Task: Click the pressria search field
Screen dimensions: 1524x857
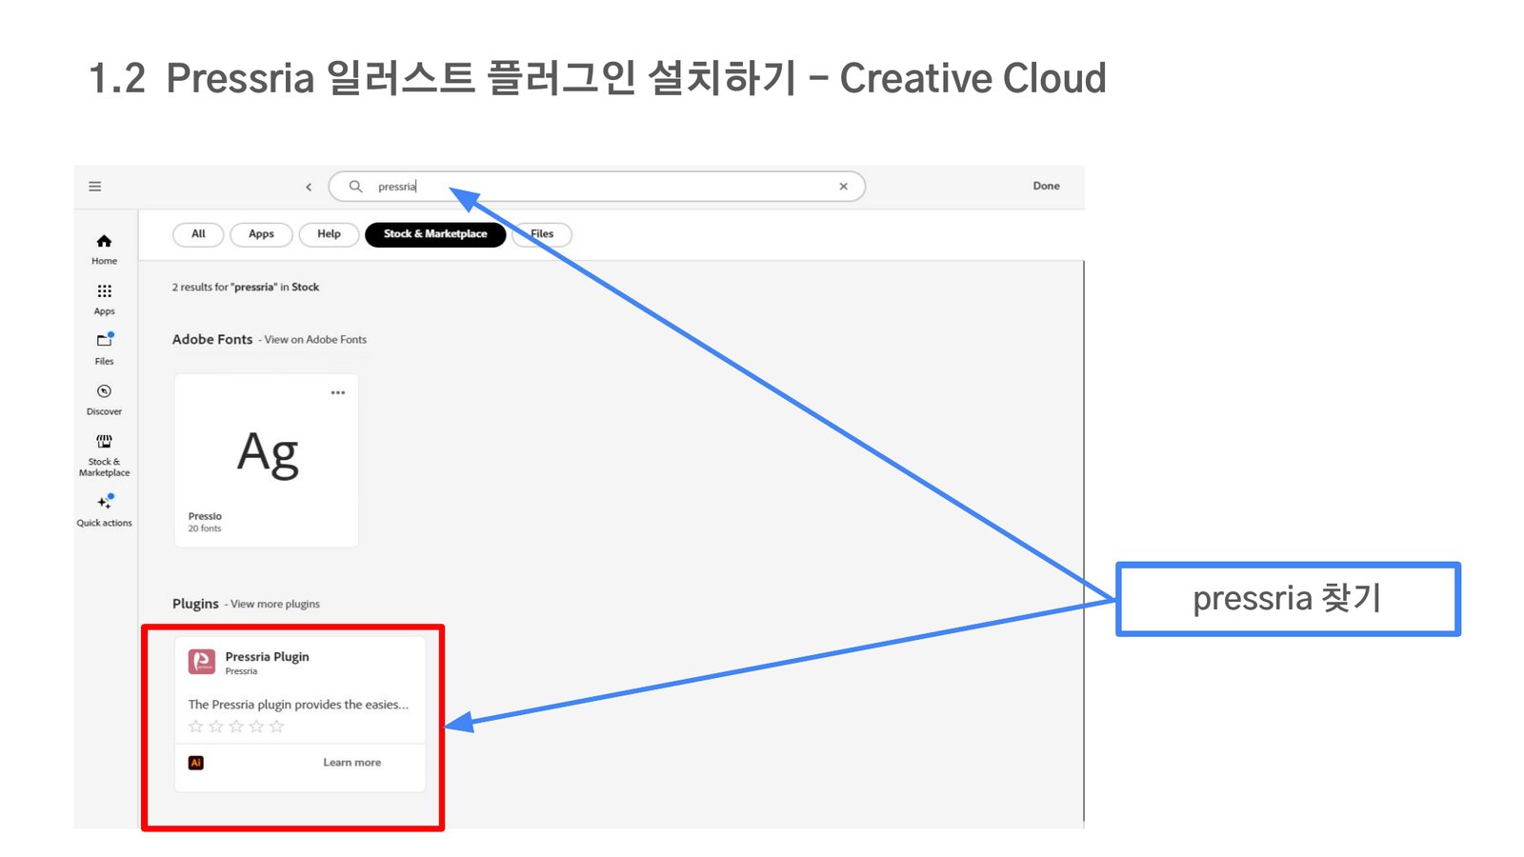Action: tap(597, 187)
